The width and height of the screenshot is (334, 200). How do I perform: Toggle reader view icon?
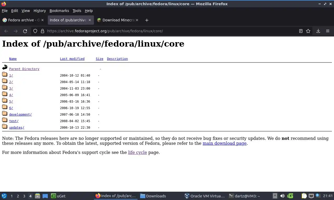click(x=301, y=31)
